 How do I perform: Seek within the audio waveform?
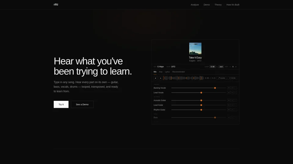(184, 78)
